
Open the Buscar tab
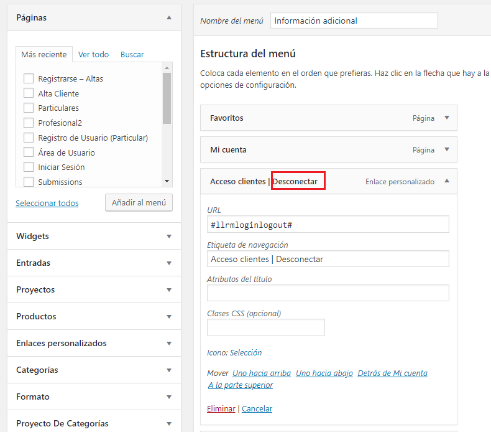coord(132,55)
